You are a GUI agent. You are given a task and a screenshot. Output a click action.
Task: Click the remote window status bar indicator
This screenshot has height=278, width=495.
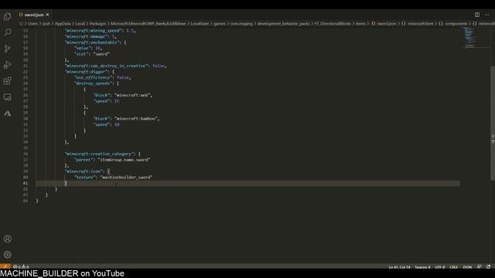point(5,266)
